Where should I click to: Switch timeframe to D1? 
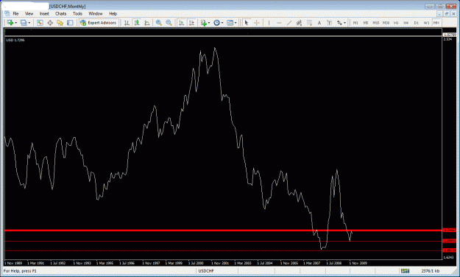(x=417, y=23)
